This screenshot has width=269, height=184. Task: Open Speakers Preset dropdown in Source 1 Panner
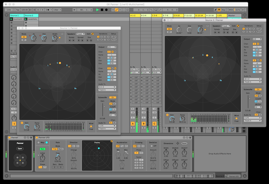[x=80, y=34]
